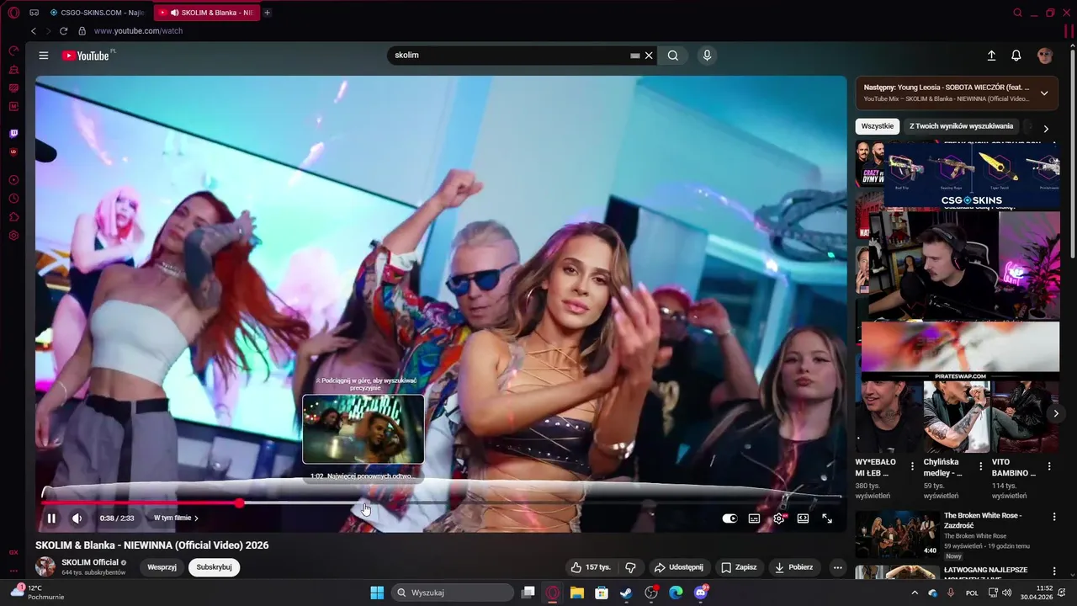Select the SKOLIM & Blanka browser tab
The image size is (1077, 606).
[206, 13]
